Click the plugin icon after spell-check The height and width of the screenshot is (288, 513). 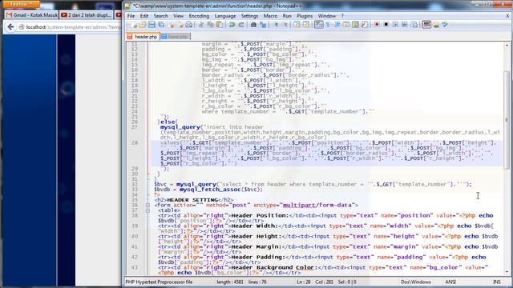[x=436, y=25]
